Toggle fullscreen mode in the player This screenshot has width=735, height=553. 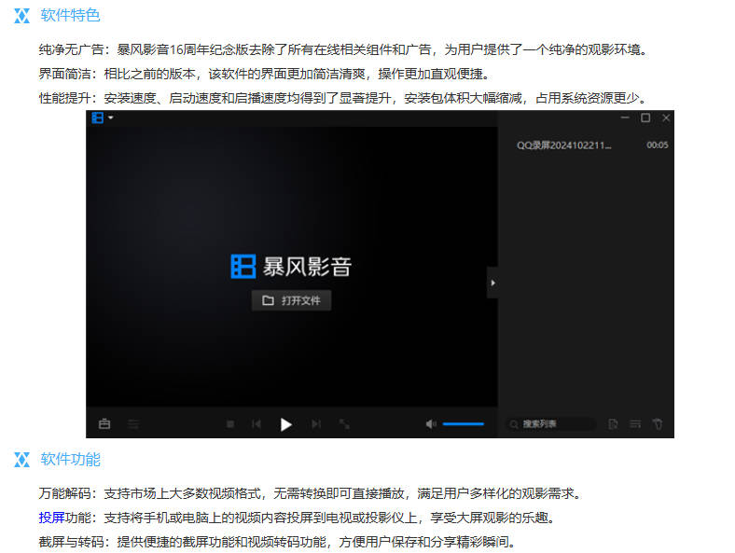tap(344, 424)
